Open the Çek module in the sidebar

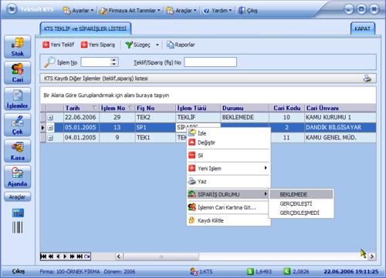pyautogui.click(x=18, y=125)
